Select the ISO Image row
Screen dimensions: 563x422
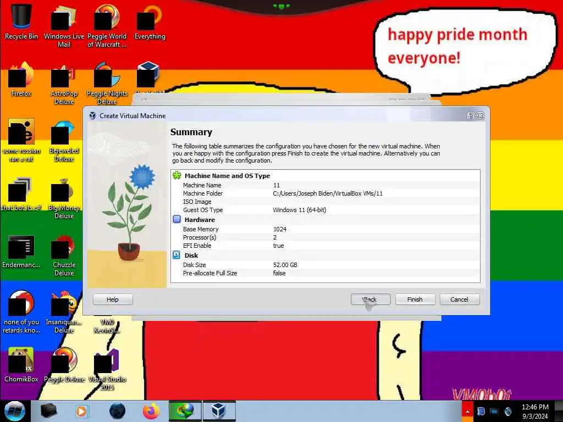pos(325,202)
